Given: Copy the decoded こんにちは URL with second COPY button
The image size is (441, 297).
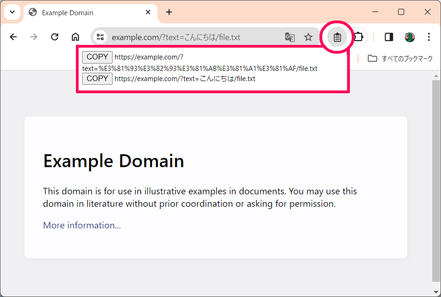Looking at the screenshot, I should pyautogui.click(x=97, y=78).
